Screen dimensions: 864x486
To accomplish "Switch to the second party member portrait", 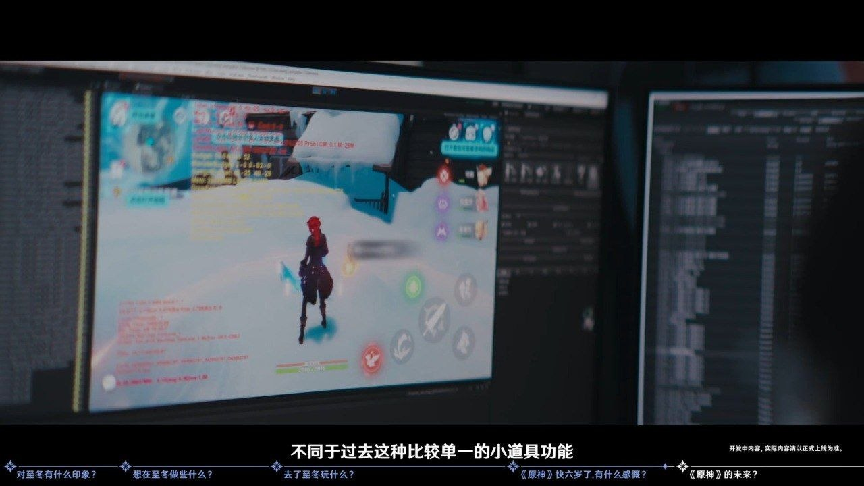I will [482, 201].
